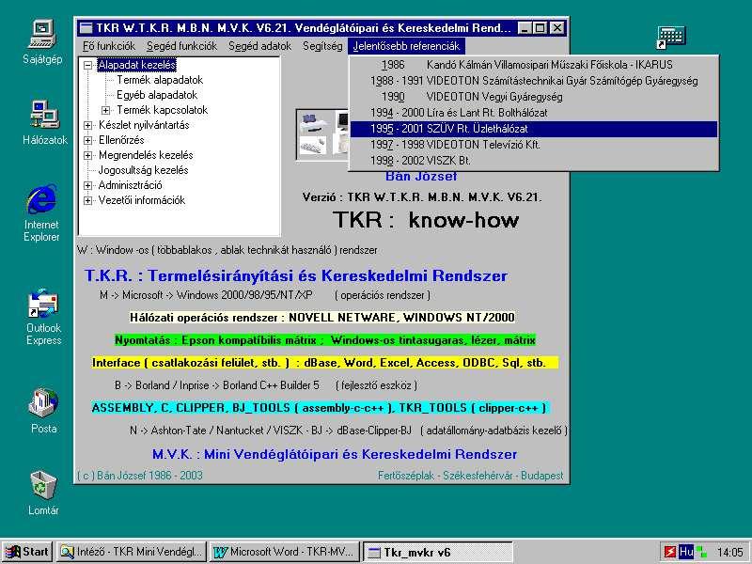The image size is (752, 564).
Task: Click the green network tray icon
Action: (x=701, y=552)
